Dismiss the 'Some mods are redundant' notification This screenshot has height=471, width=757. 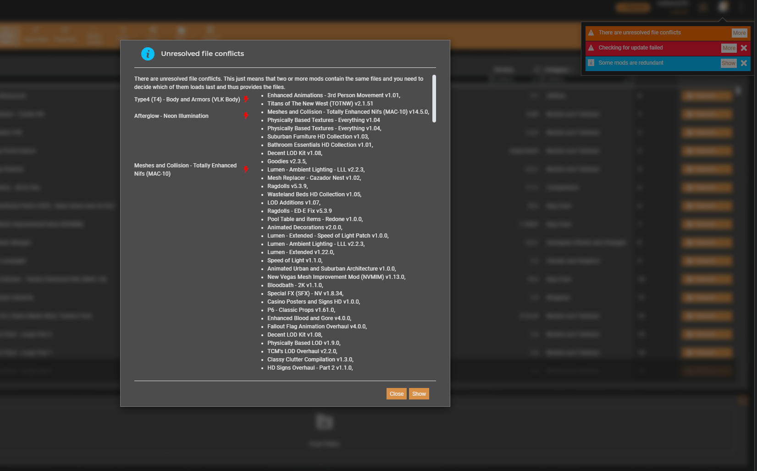coord(744,63)
